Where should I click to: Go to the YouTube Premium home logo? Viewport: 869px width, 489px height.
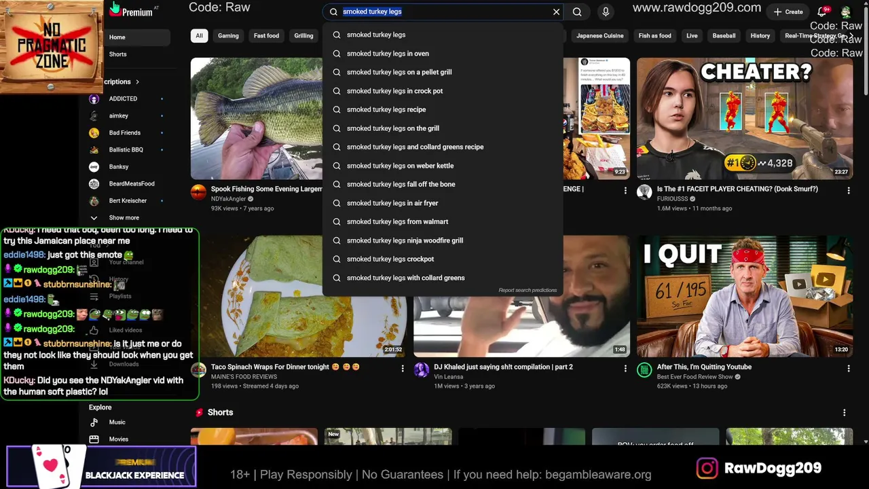coord(132,11)
